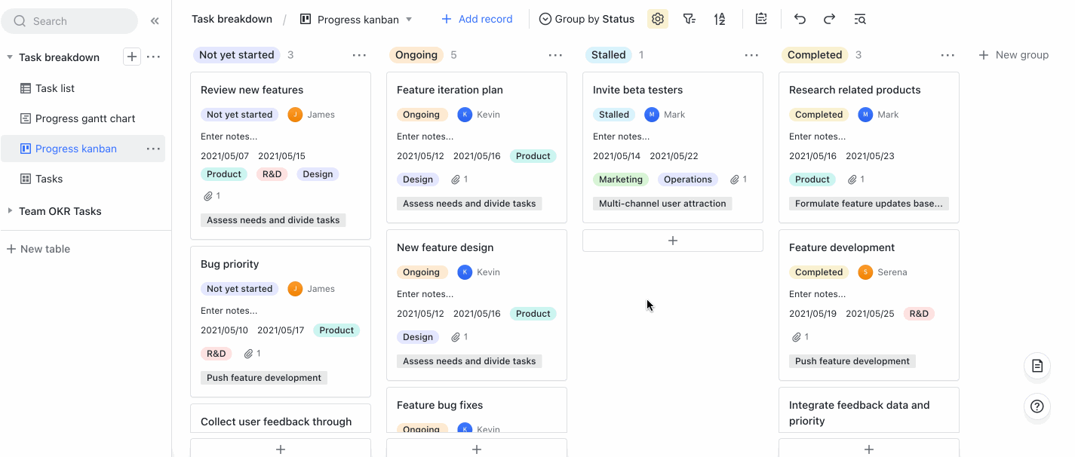Open the Progress kanban view switcher dropdown
The image size is (1075, 457).
pyautogui.click(x=408, y=19)
